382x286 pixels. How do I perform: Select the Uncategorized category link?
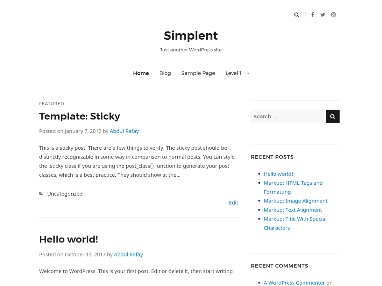tap(65, 194)
